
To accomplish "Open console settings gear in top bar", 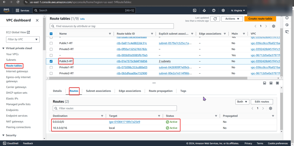I will pyautogui.click(x=223, y=10).
